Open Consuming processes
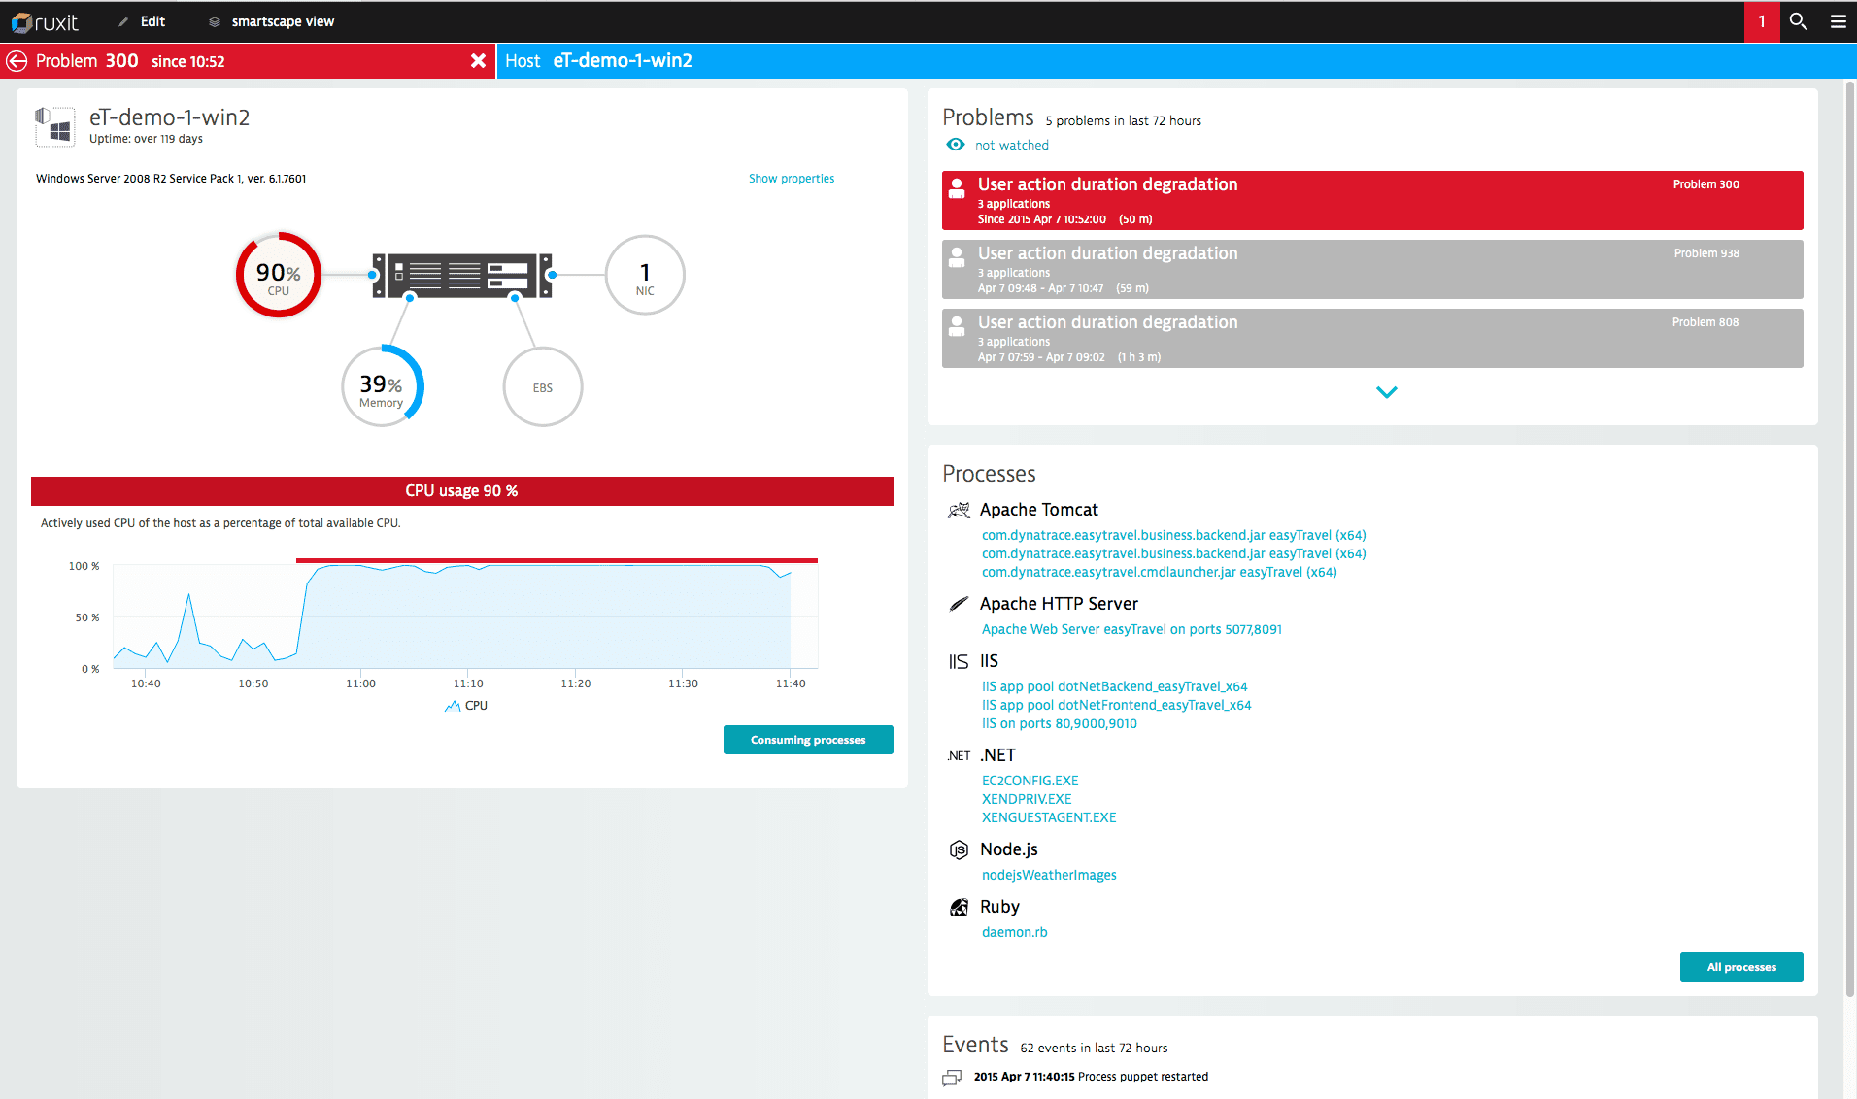Image resolution: width=1857 pixels, height=1099 pixels. [x=808, y=740]
